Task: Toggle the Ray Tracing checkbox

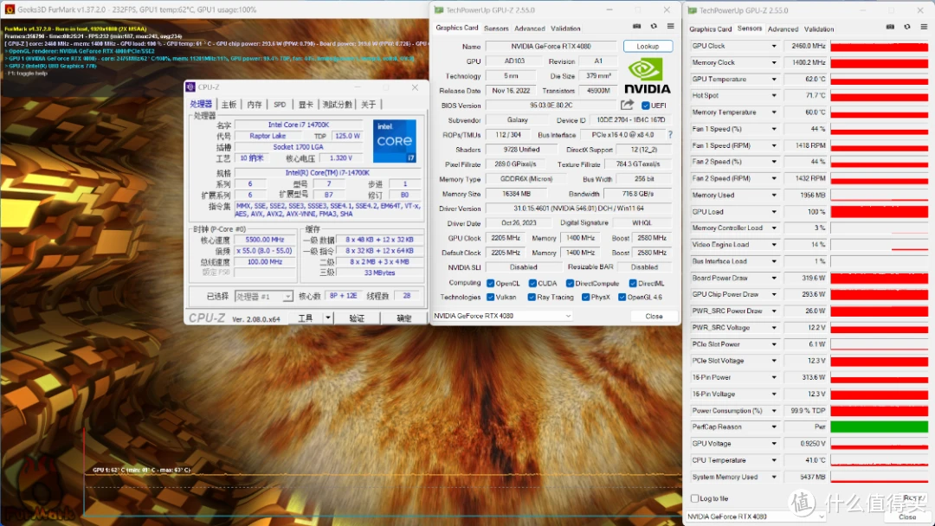Action: [532, 298]
